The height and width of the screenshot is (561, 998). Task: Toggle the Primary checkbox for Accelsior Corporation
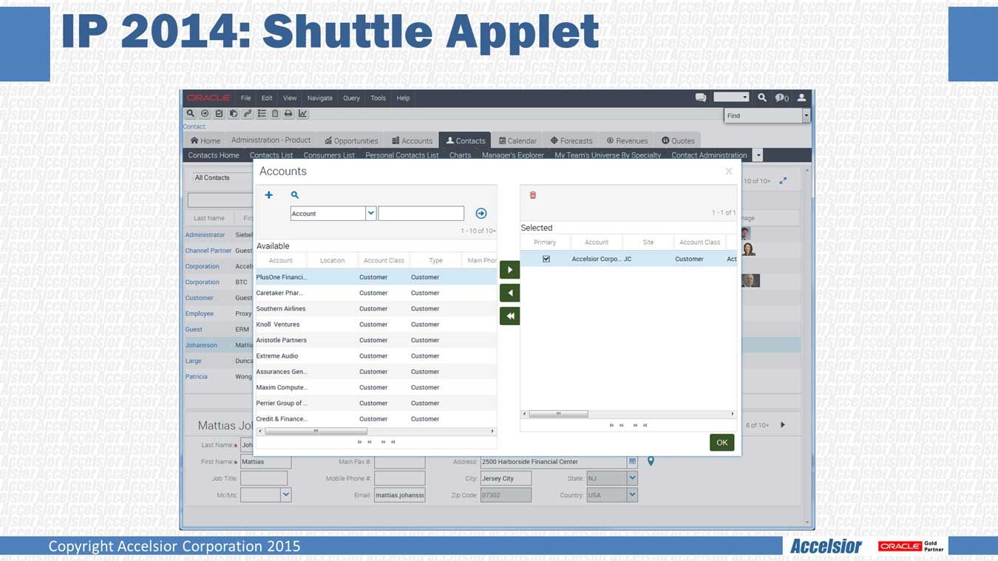click(x=546, y=259)
